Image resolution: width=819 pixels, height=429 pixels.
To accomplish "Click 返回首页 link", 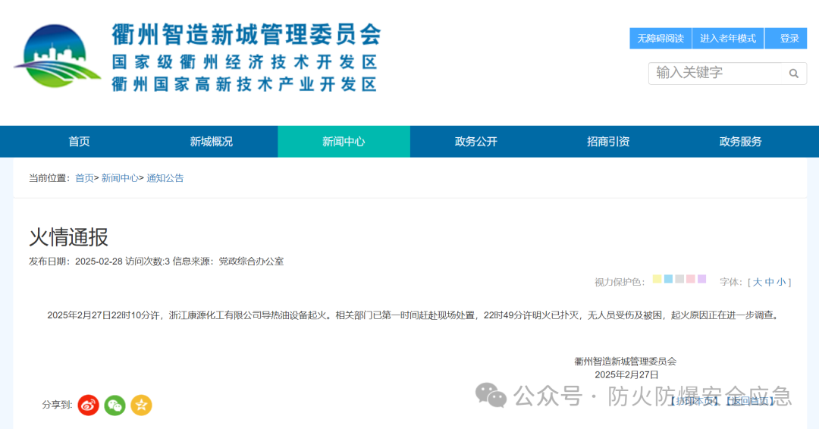I will 749,401.
